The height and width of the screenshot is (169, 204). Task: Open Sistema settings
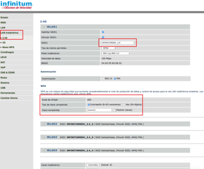point(5,83)
